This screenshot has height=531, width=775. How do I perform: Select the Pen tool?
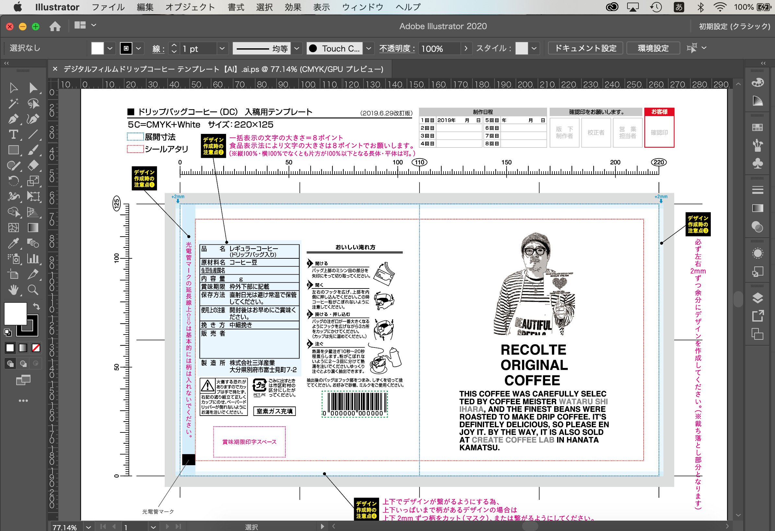click(13, 119)
